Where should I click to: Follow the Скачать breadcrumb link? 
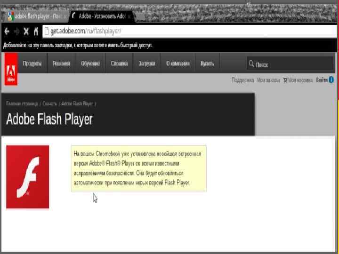pos(50,103)
